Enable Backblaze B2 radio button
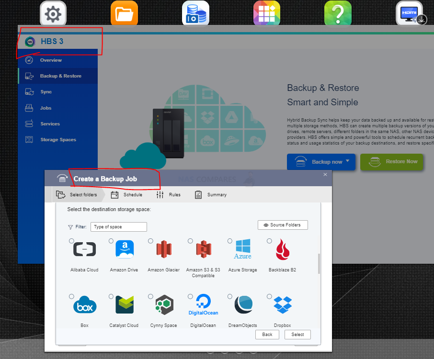This screenshot has height=359, width=434. point(269,241)
